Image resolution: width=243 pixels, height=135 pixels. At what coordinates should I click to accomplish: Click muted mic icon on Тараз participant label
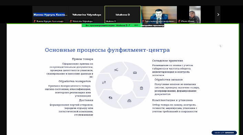pyautogui.click(x=143, y=21)
